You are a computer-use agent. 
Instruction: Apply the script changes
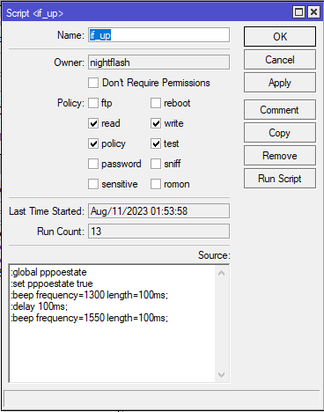pos(280,83)
